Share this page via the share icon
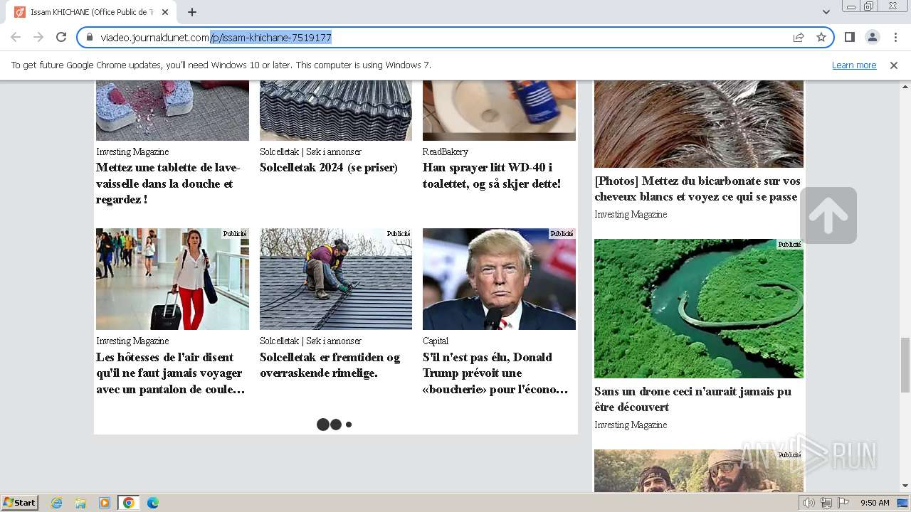This screenshot has width=911, height=512. 799,37
